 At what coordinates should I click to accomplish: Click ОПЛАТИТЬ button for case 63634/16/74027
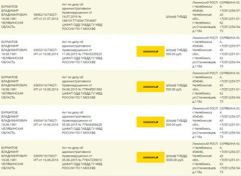pyautogui.click(x=150, y=122)
